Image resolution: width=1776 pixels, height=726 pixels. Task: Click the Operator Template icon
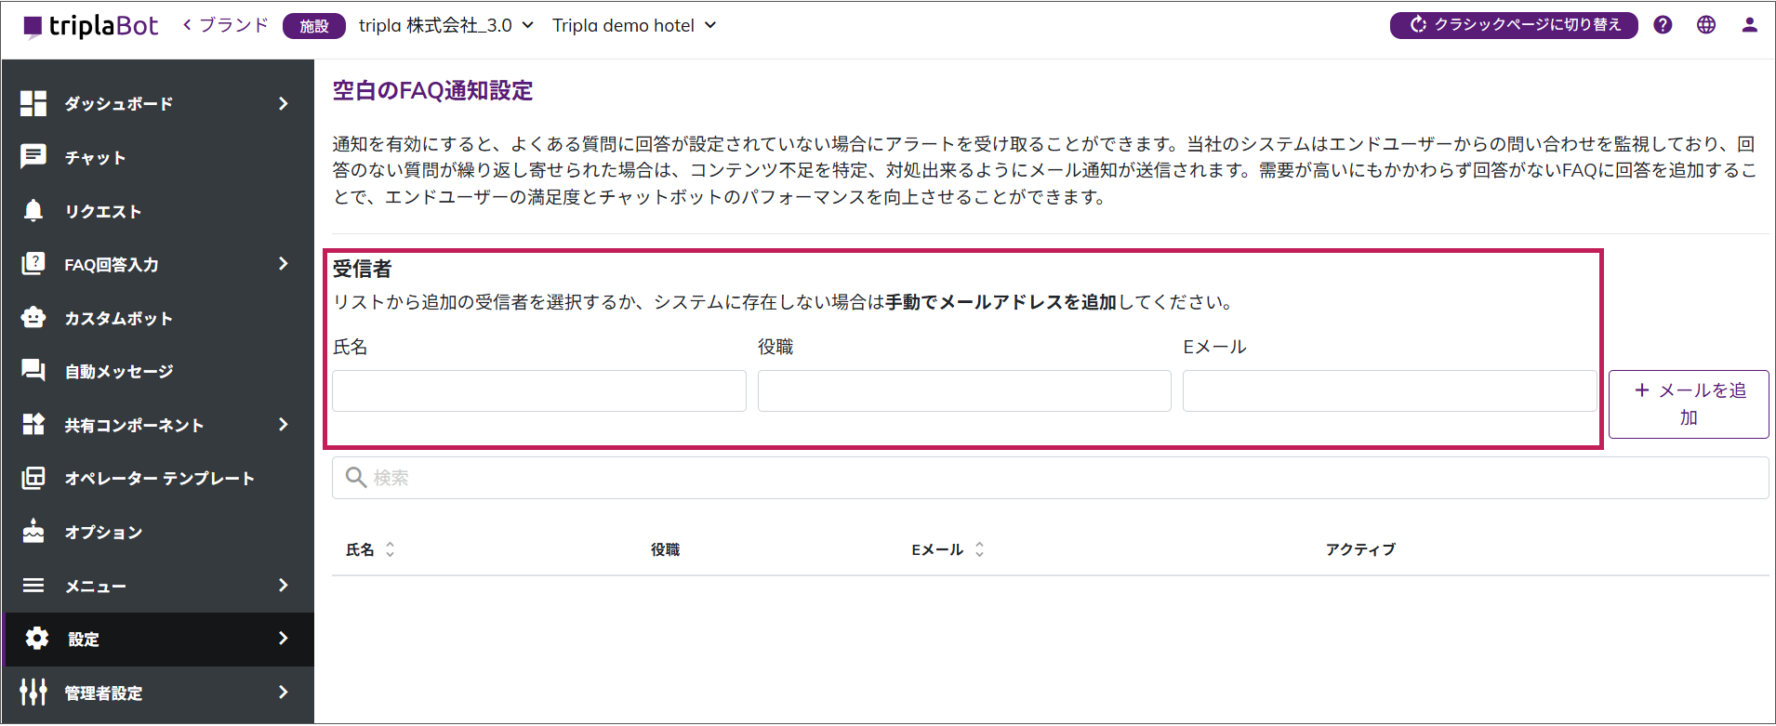pos(33,478)
